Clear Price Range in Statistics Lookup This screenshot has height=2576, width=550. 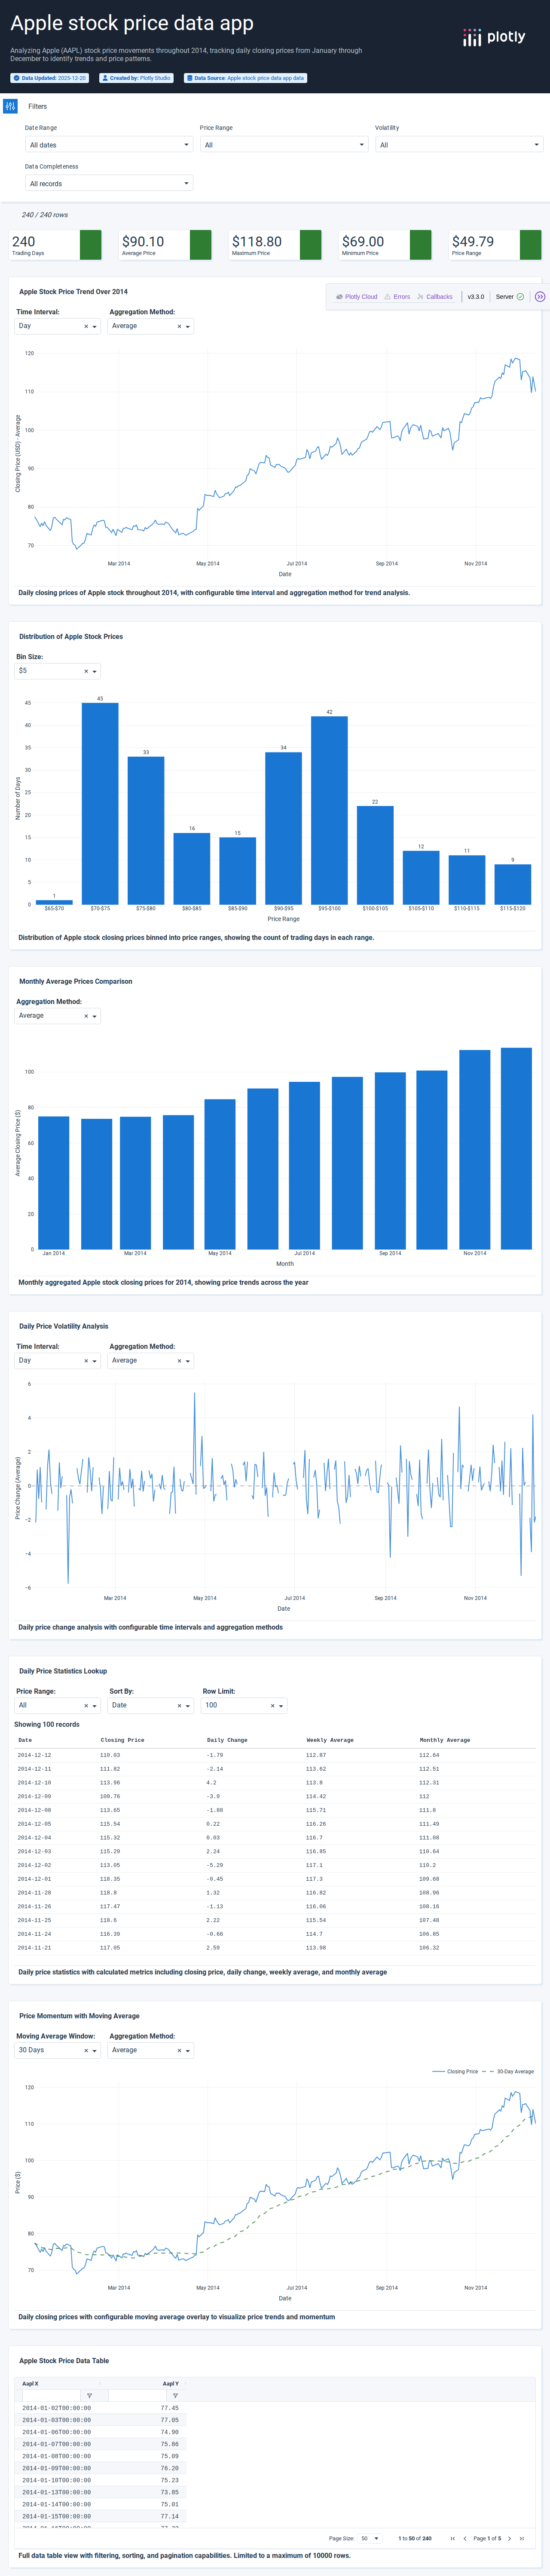(86, 1707)
